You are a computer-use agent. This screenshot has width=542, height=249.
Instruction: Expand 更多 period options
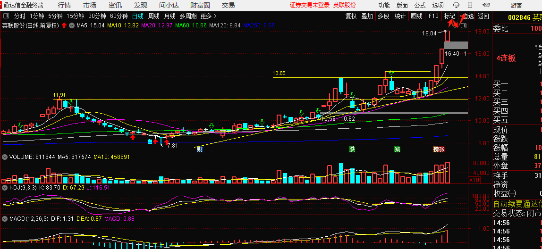208,16
